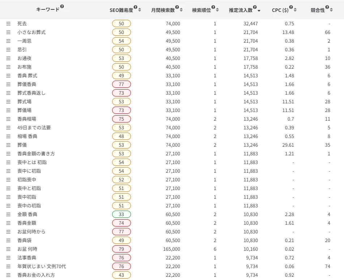The image size is (344, 280).
Task: Click the 推定流入数 column header label
Action: point(241,10)
